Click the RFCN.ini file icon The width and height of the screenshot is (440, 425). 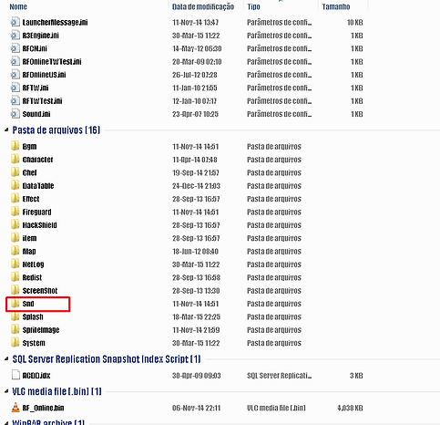15,48
